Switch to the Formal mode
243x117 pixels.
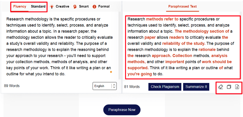click(x=104, y=6)
